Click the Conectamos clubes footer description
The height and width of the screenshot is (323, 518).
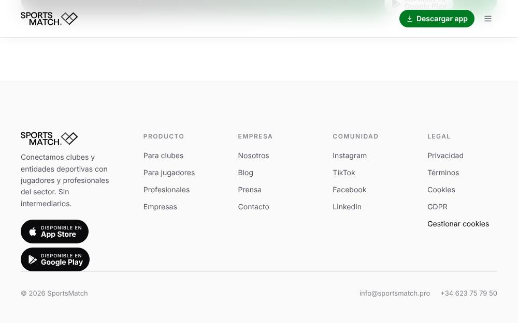[x=65, y=180]
